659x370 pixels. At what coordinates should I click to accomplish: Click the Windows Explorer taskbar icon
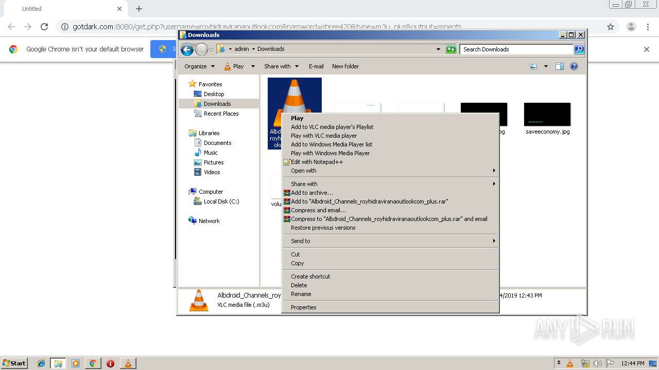tap(58, 363)
